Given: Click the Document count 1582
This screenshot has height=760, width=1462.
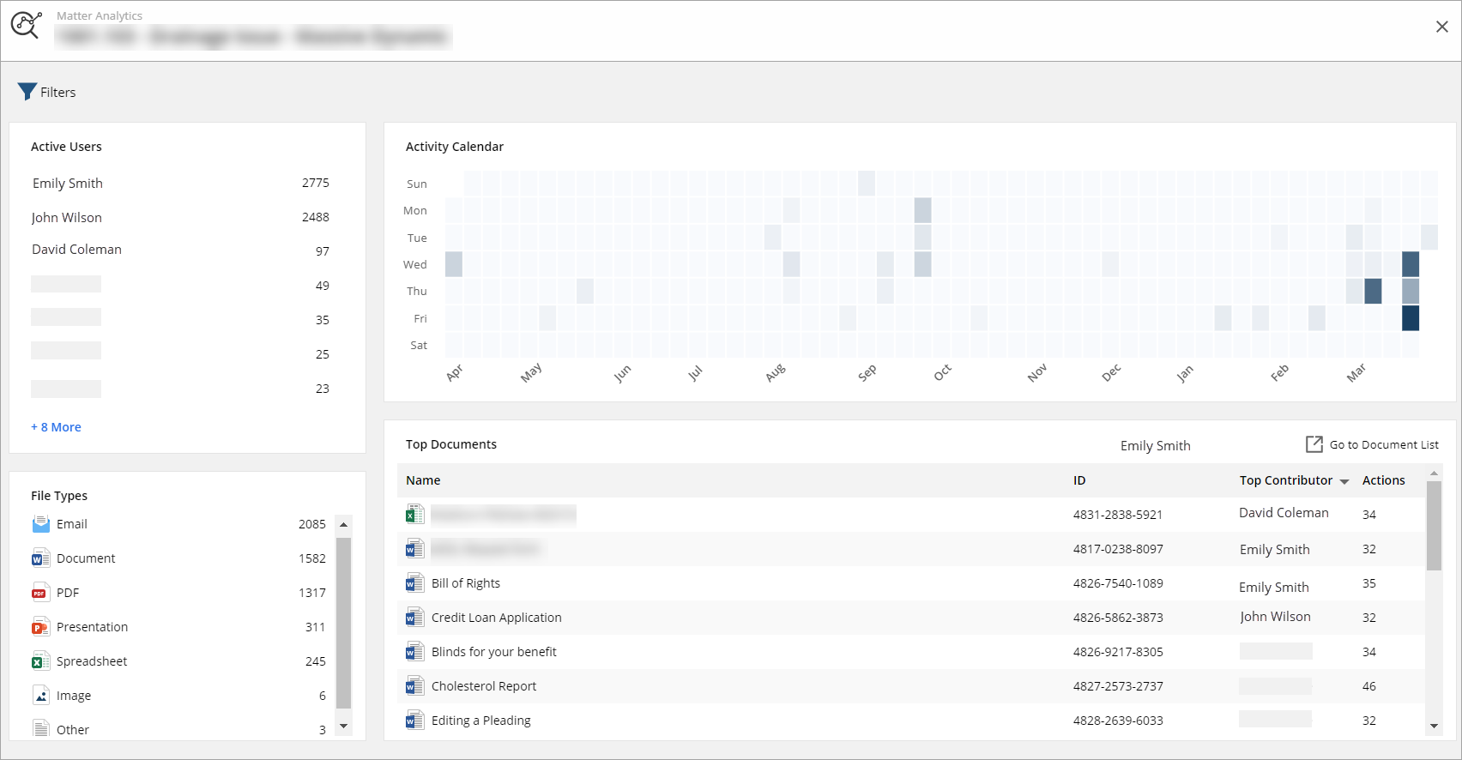Looking at the screenshot, I should pyautogui.click(x=312, y=558).
